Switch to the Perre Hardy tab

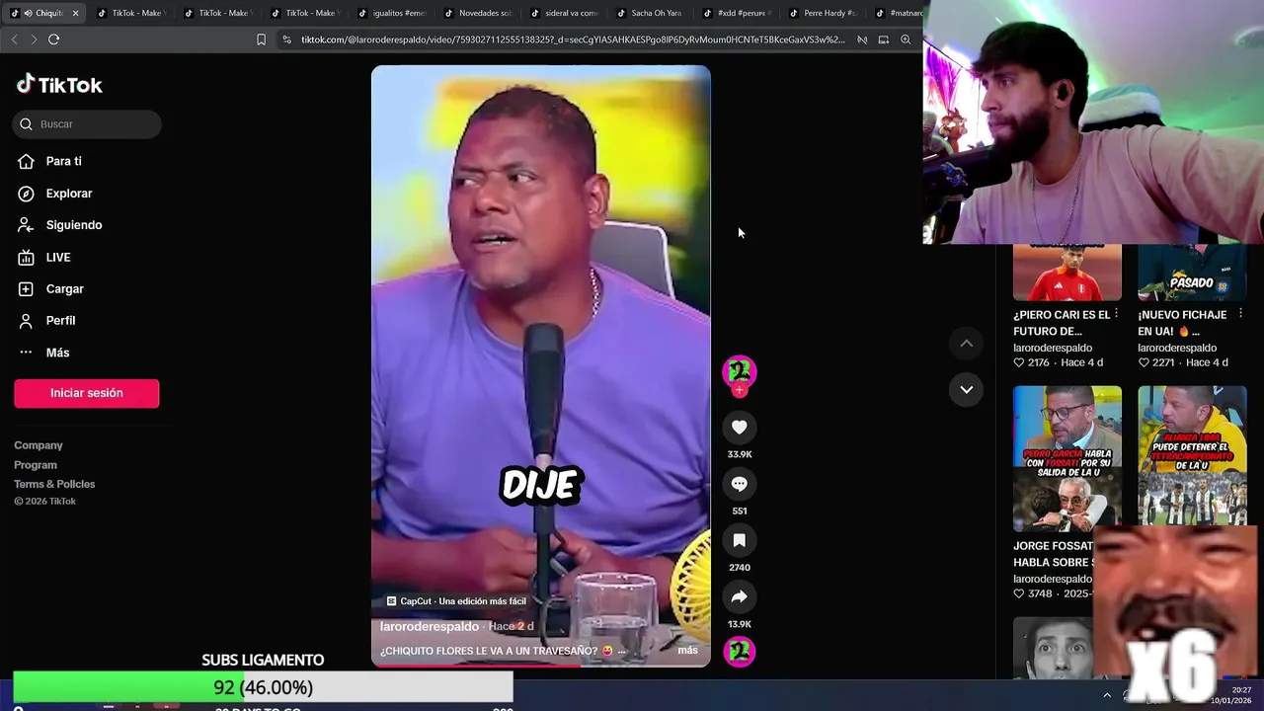click(x=824, y=13)
